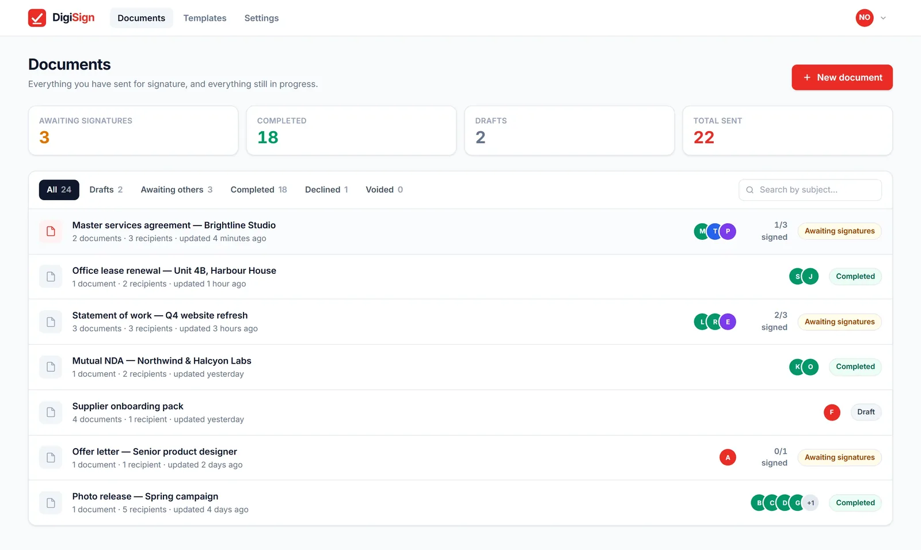Open the Awaiting Signatures stat card
This screenshot has height=550, width=921.
click(133, 131)
